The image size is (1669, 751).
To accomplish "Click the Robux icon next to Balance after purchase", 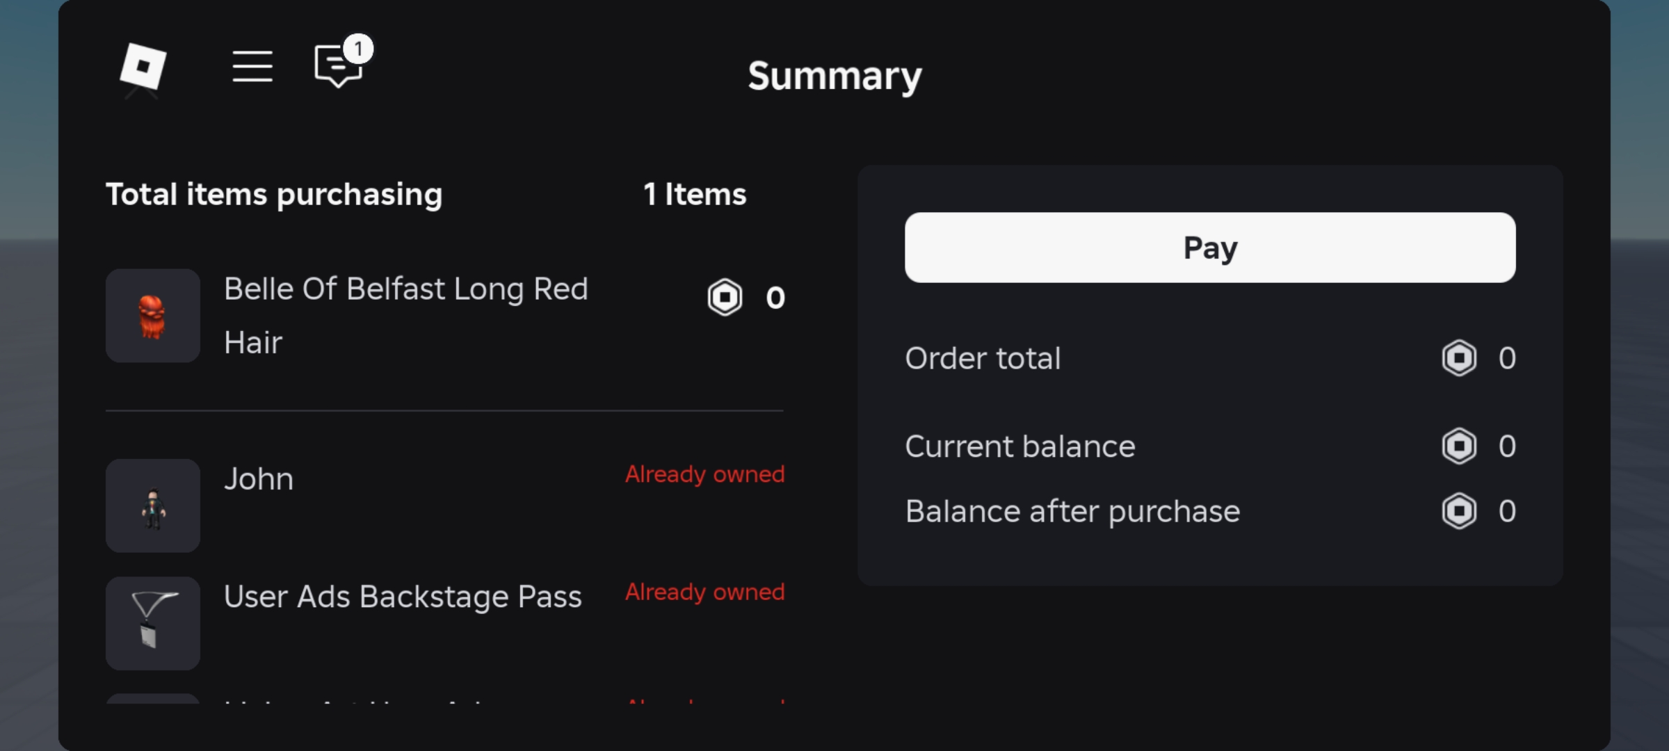I will pyautogui.click(x=1459, y=511).
